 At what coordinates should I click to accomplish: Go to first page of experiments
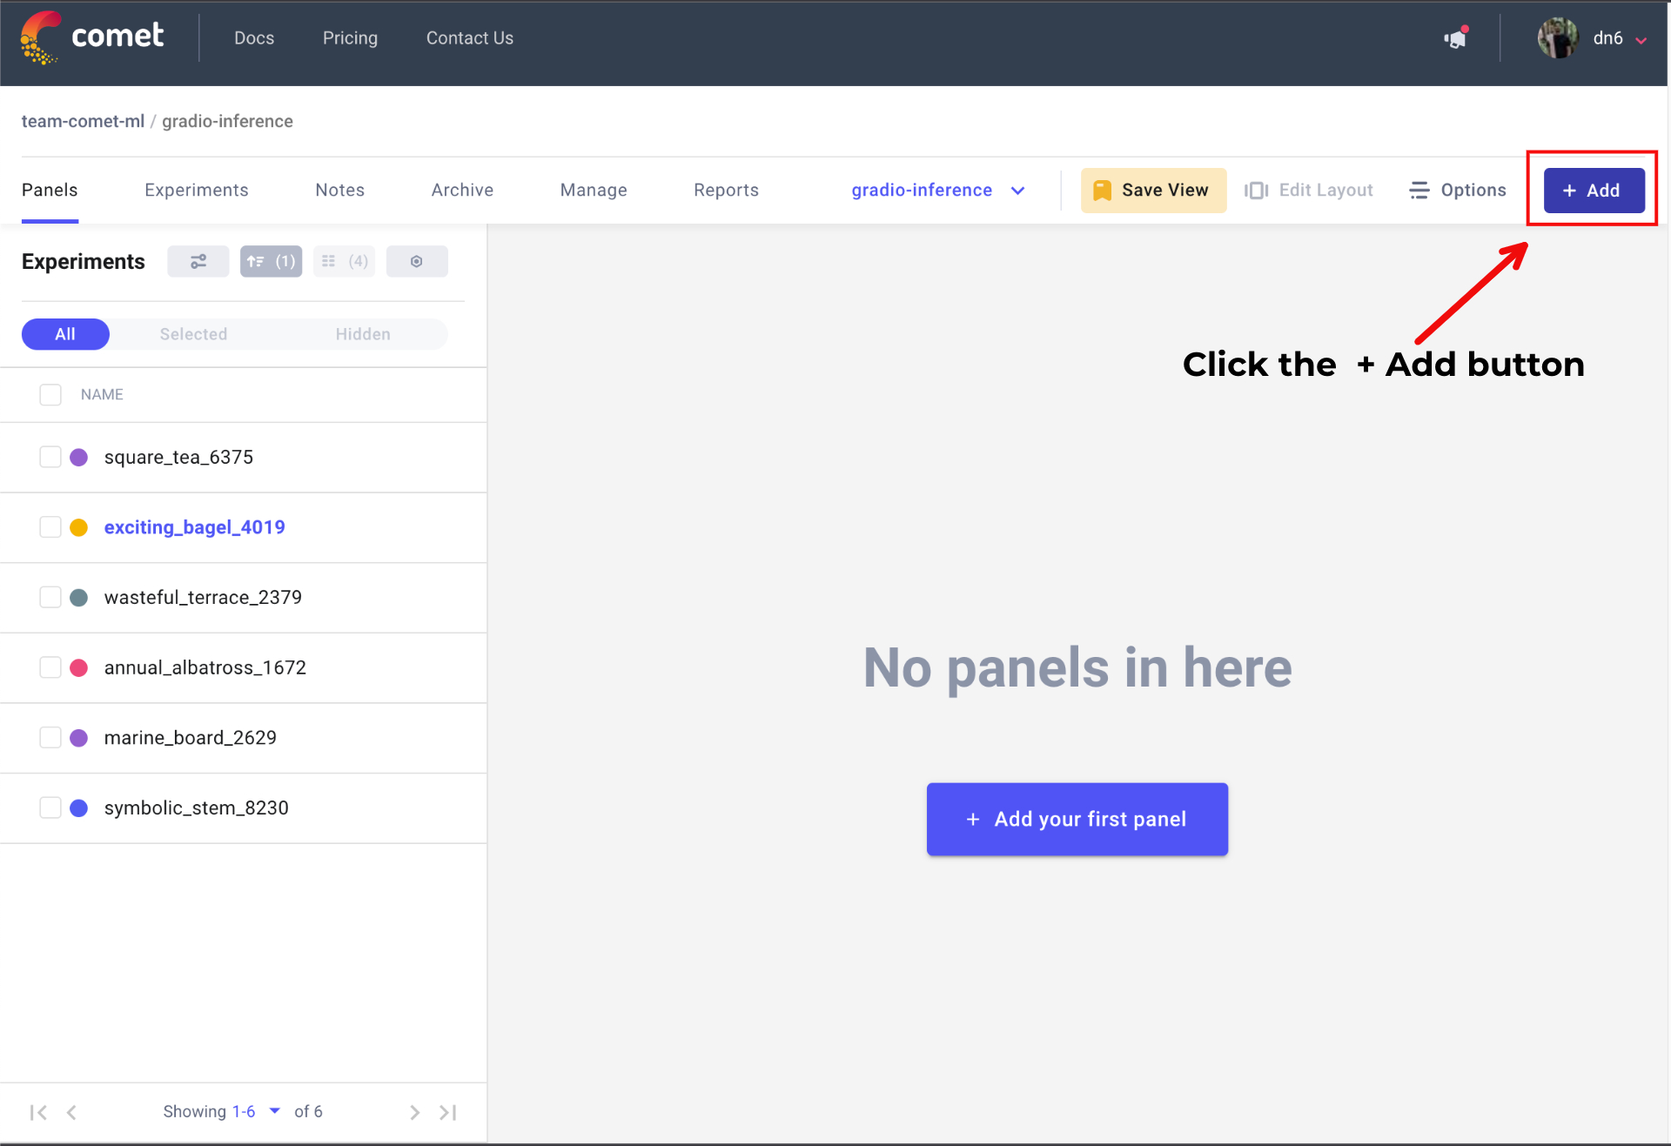[37, 1112]
